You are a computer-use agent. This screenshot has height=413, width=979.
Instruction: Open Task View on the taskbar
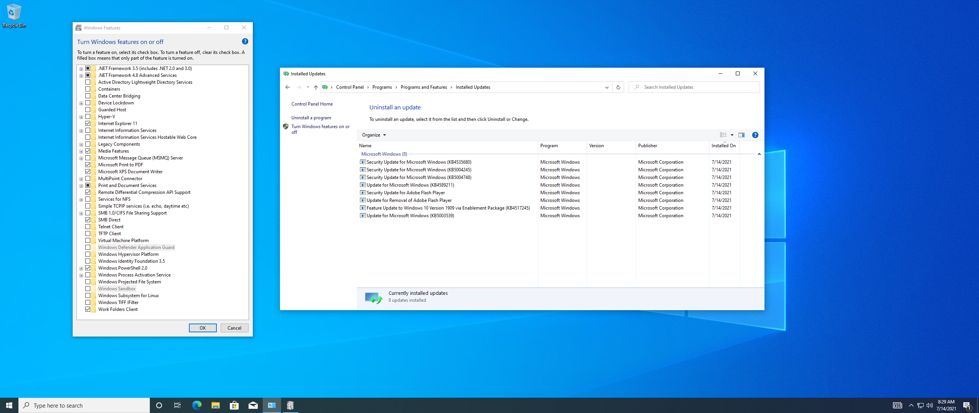click(x=177, y=405)
